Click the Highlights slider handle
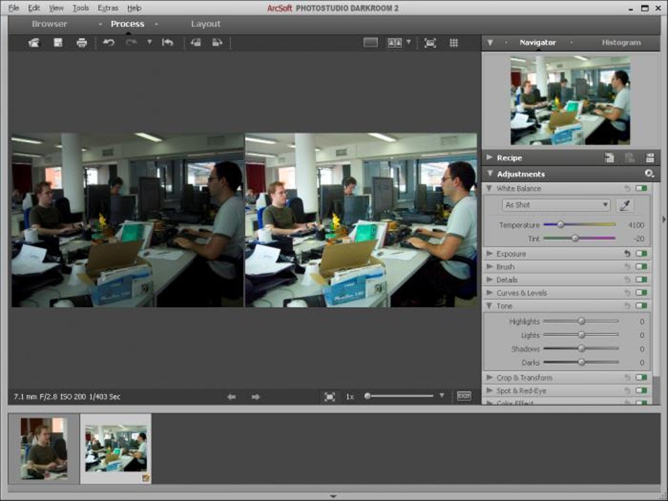Image resolution: width=668 pixels, height=501 pixels. 582,321
